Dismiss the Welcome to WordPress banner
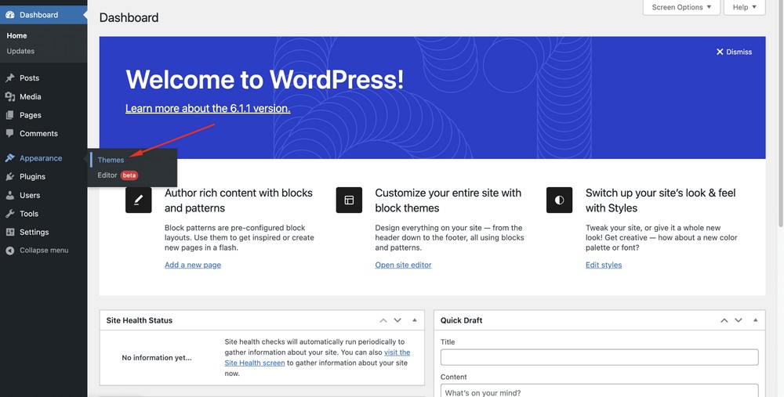 tap(734, 52)
